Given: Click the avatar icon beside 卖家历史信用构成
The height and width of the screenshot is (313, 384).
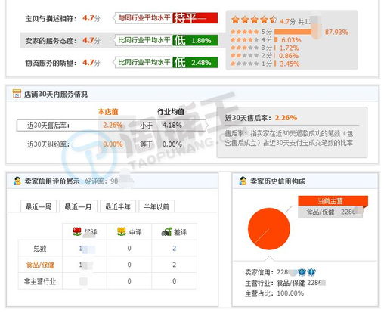Looking at the screenshot, I should point(243,181).
